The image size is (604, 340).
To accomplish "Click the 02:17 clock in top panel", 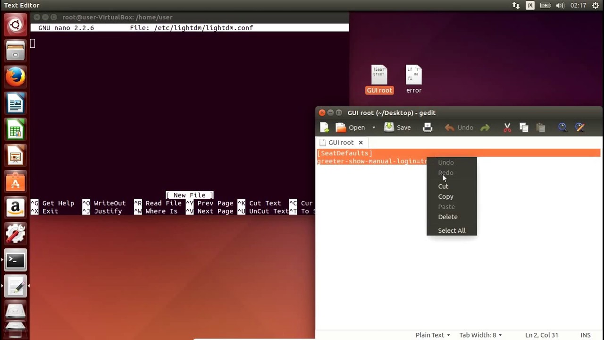I will click(x=578, y=5).
